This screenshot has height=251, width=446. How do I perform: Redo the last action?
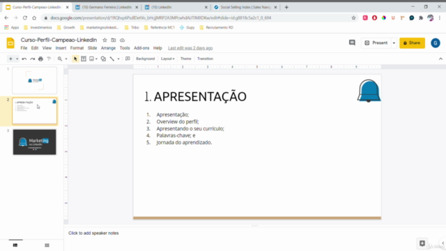(33, 59)
